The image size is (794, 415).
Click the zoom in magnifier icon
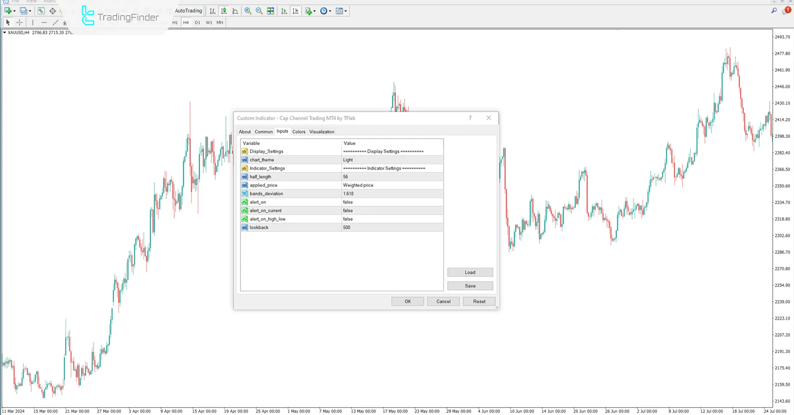click(x=248, y=11)
